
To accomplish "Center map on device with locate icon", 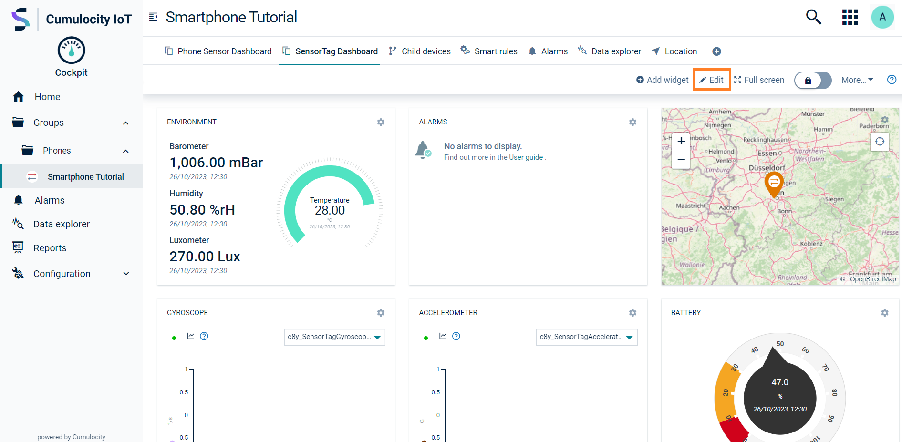I will (x=880, y=142).
